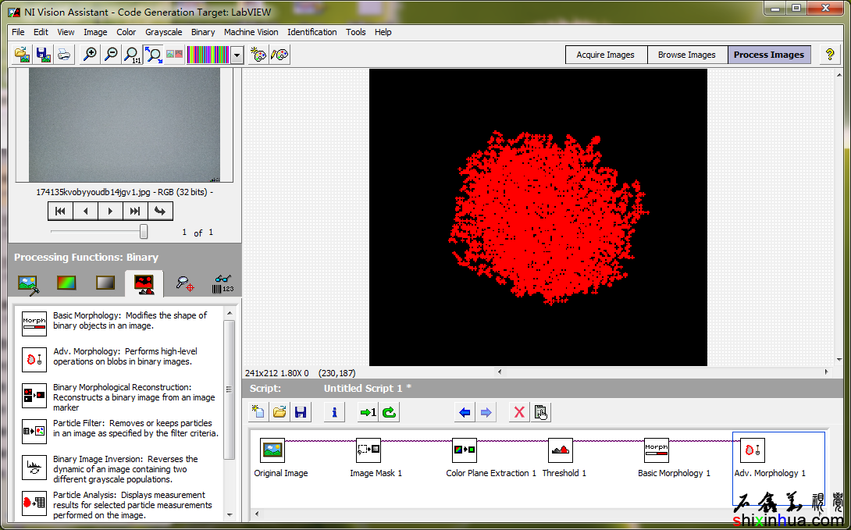Select the Process Images mode
851x530 pixels.
[768, 55]
